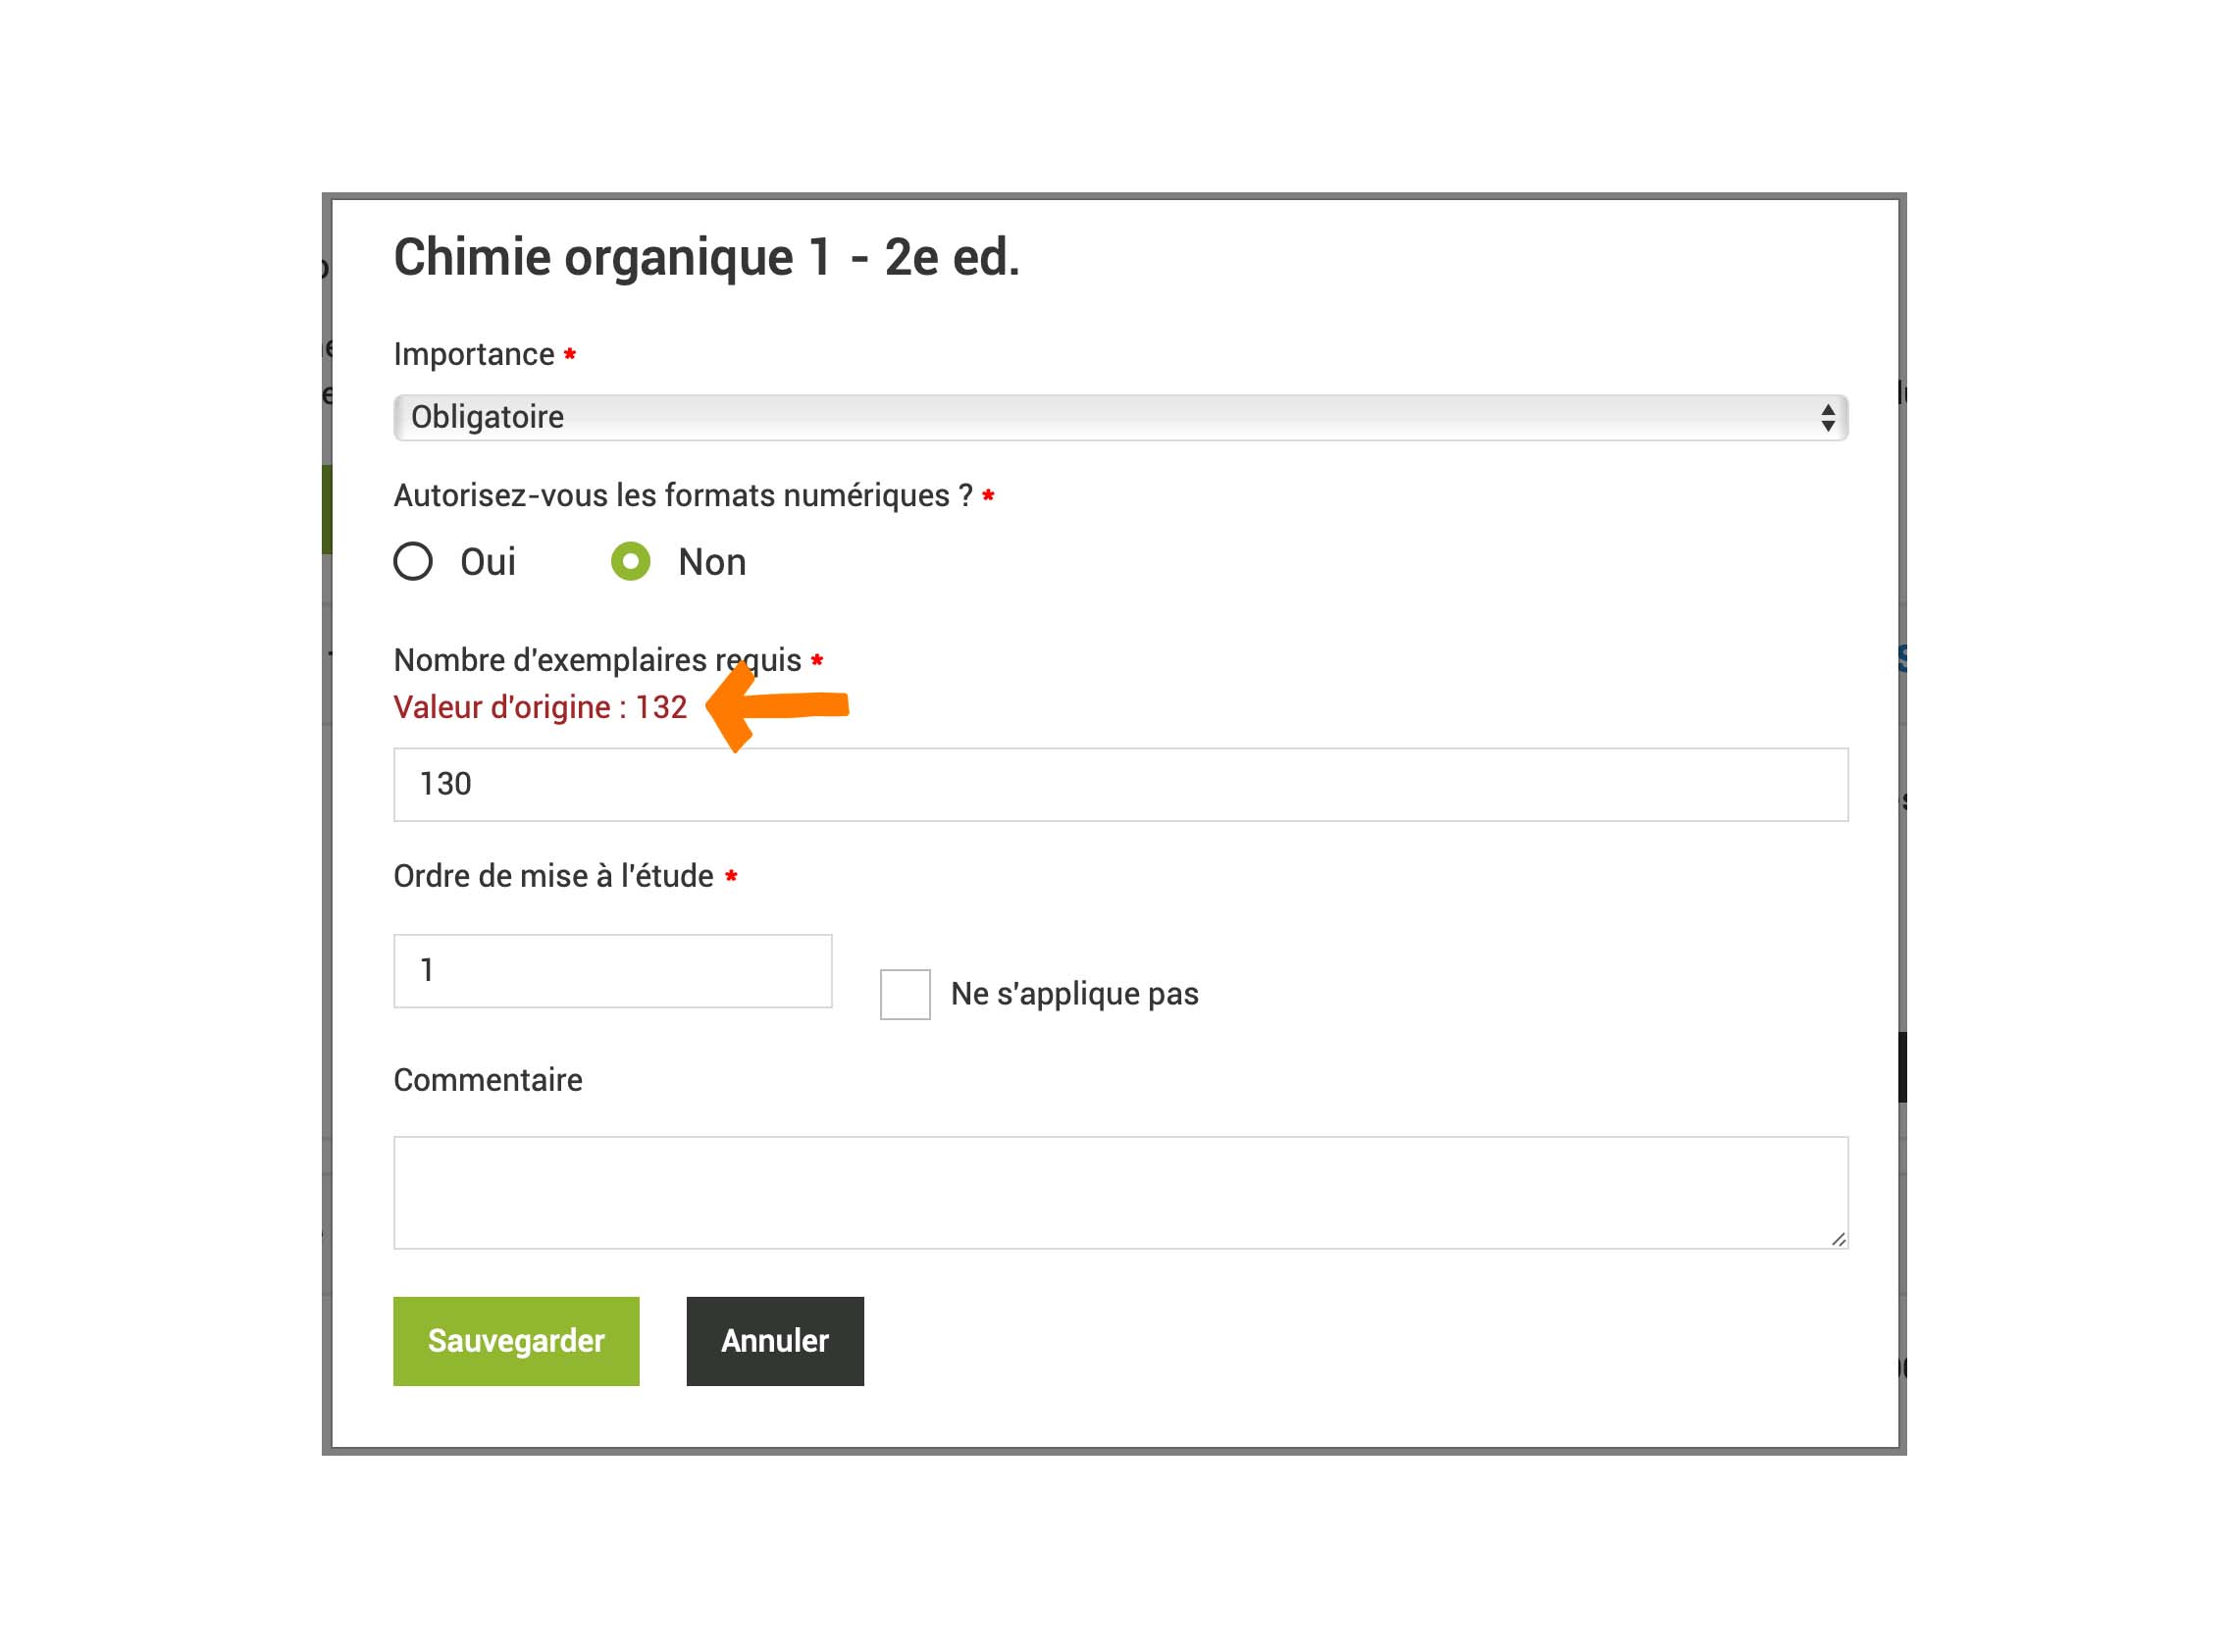Click the Commentaire box resize handle

point(1838,1239)
